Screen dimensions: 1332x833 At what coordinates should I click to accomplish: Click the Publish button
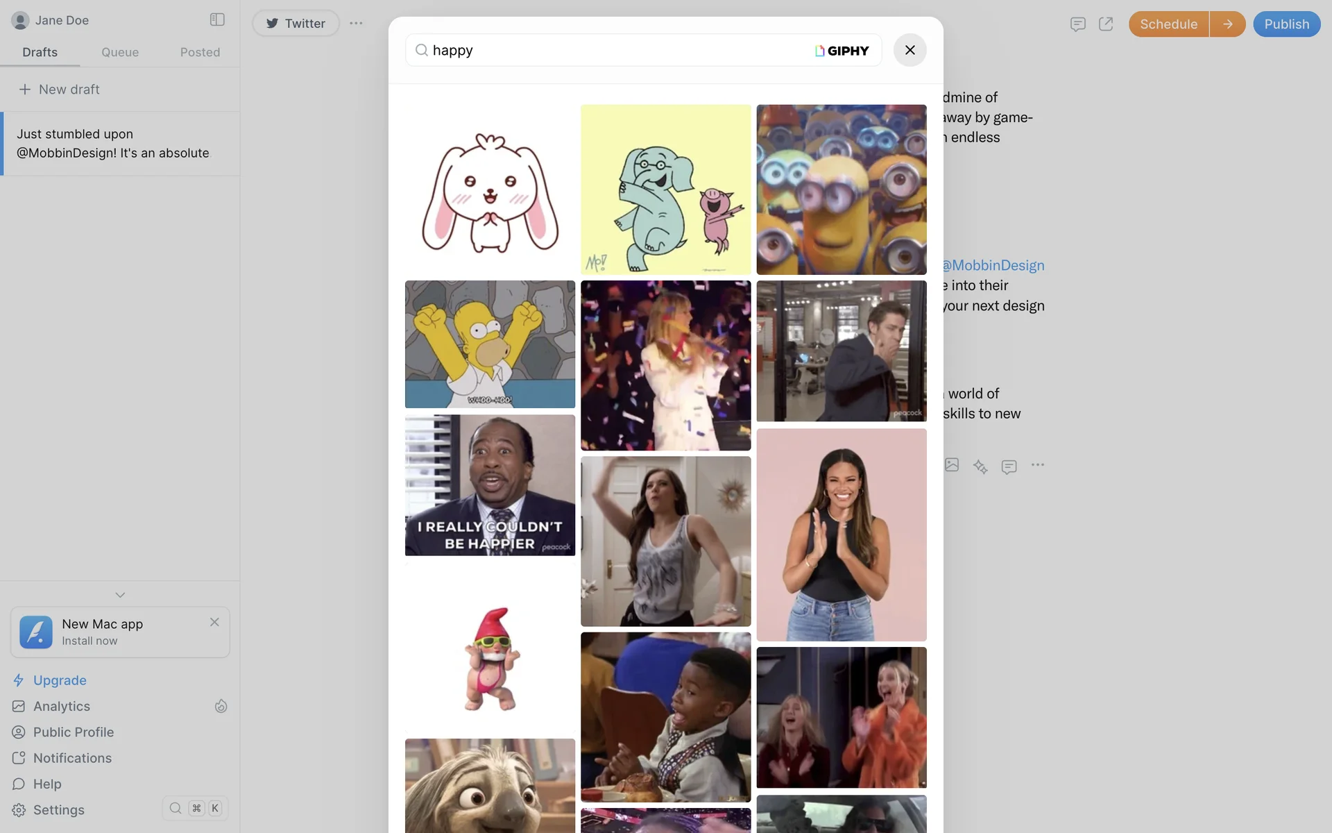1286,24
